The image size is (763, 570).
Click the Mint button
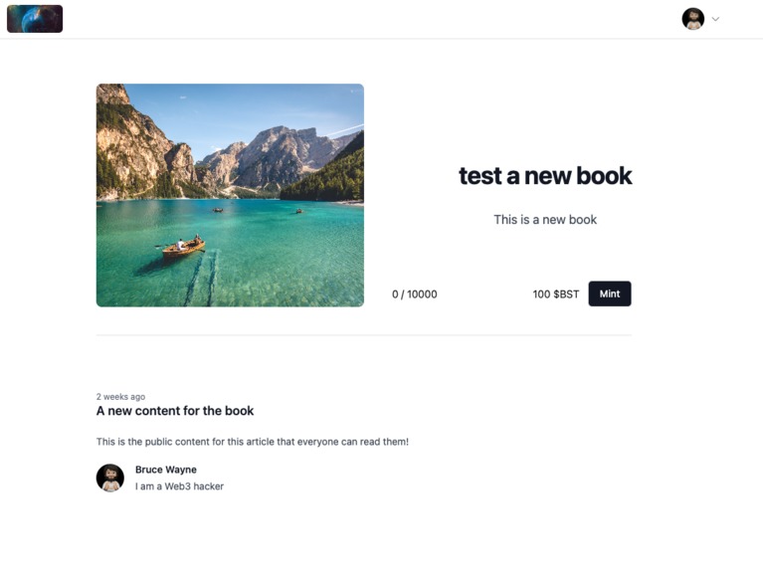click(610, 293)
